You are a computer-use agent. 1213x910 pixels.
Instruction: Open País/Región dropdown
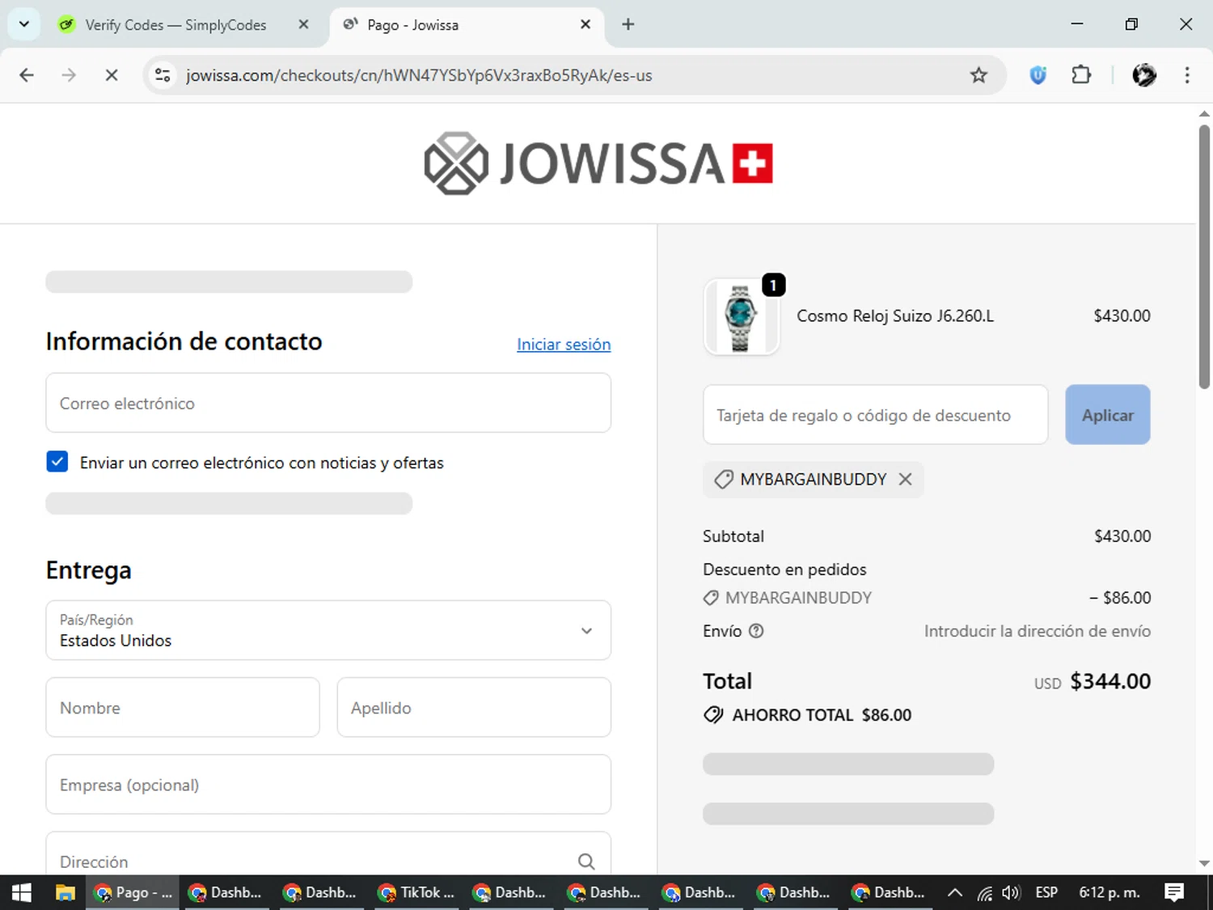coord(328,630)
